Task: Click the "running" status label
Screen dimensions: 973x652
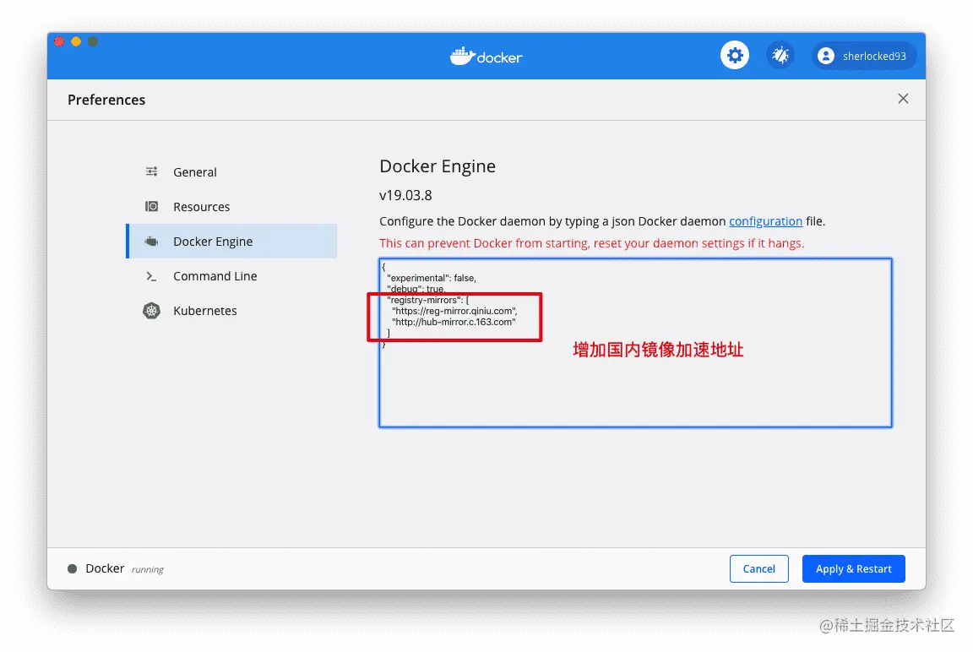Action: coord(148,569)
